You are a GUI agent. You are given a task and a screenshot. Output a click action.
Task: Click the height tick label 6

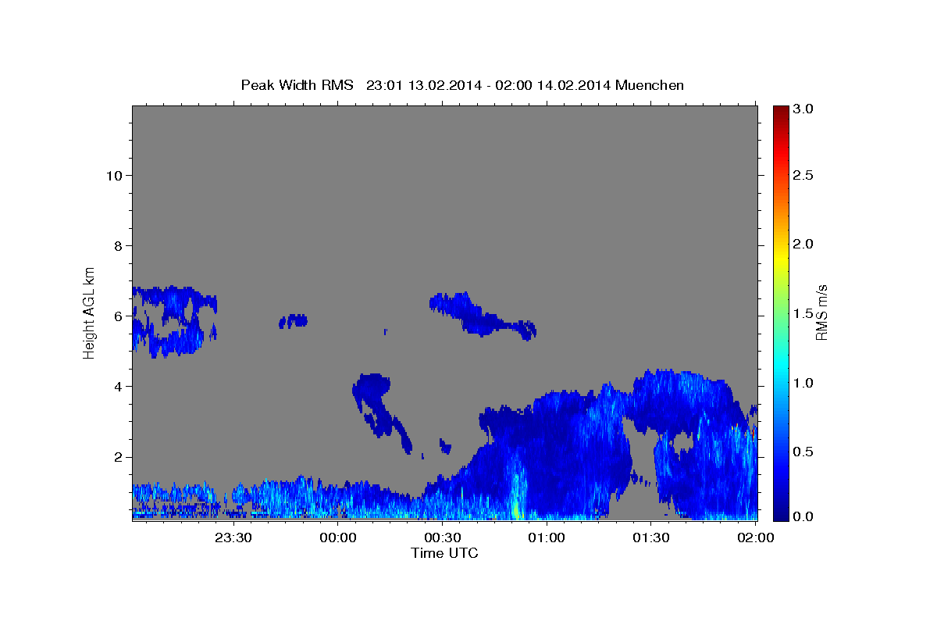click(117, 316)
